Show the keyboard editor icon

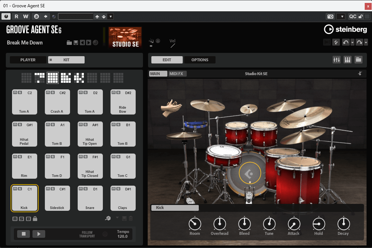coord(348,60)
